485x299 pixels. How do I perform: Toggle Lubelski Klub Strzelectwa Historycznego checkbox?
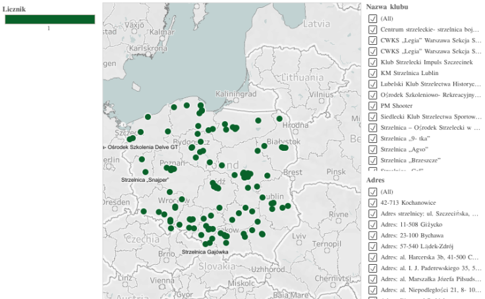pos(373,84)
